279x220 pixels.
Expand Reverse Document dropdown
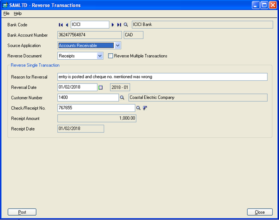coord(100,56)
